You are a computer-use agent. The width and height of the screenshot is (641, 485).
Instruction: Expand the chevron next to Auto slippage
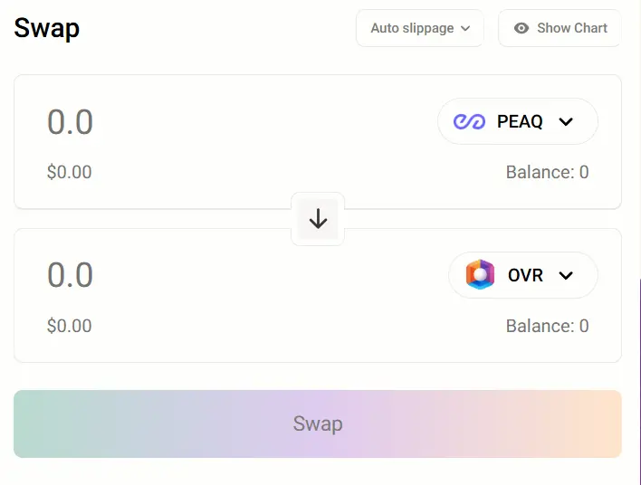pyautogui.click(x=465, y=29)
